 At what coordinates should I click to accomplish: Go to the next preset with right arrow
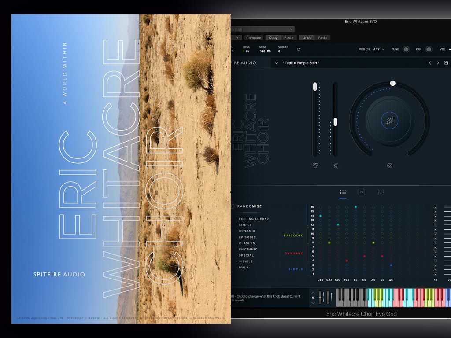point(438,63)
